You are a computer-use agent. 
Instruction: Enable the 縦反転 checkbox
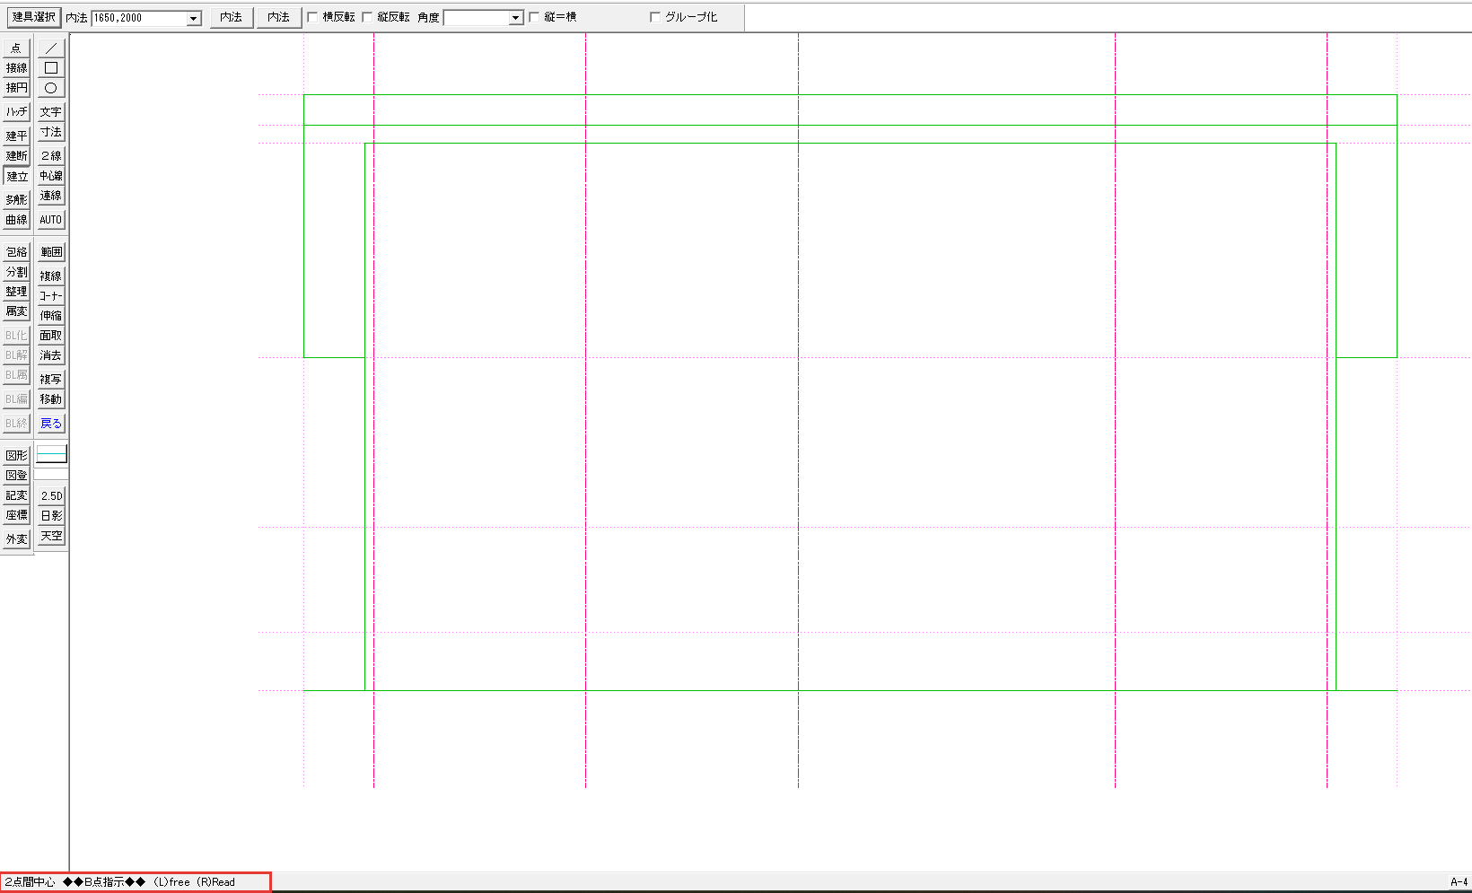(x=367, y=17)
